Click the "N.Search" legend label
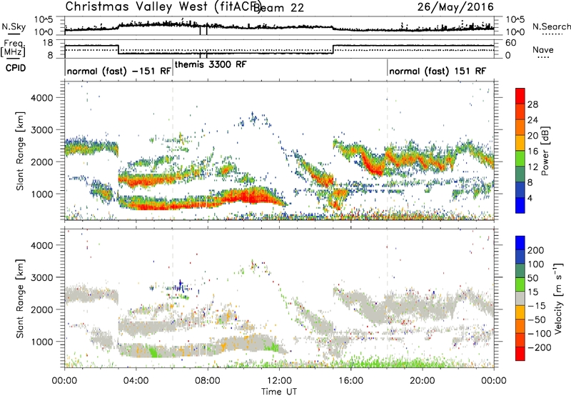 [552, 26]
